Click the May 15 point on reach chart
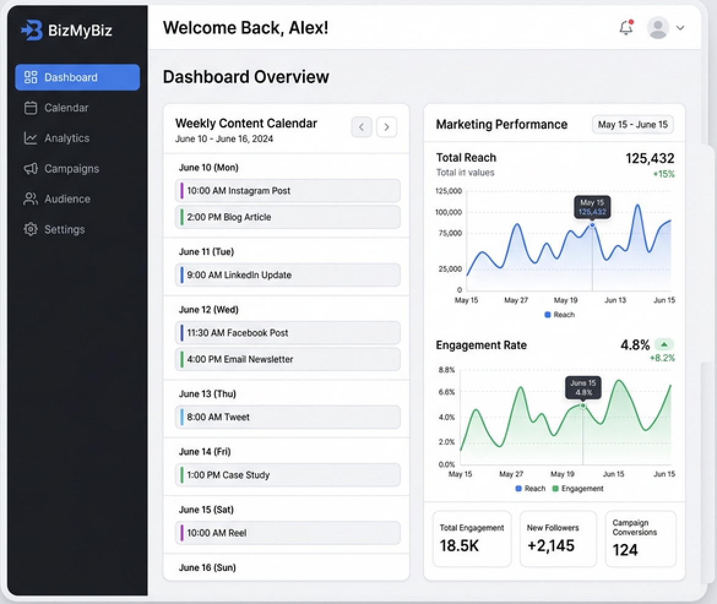The width and height of the screenshot is (717, 604). (x=592, y=225)
